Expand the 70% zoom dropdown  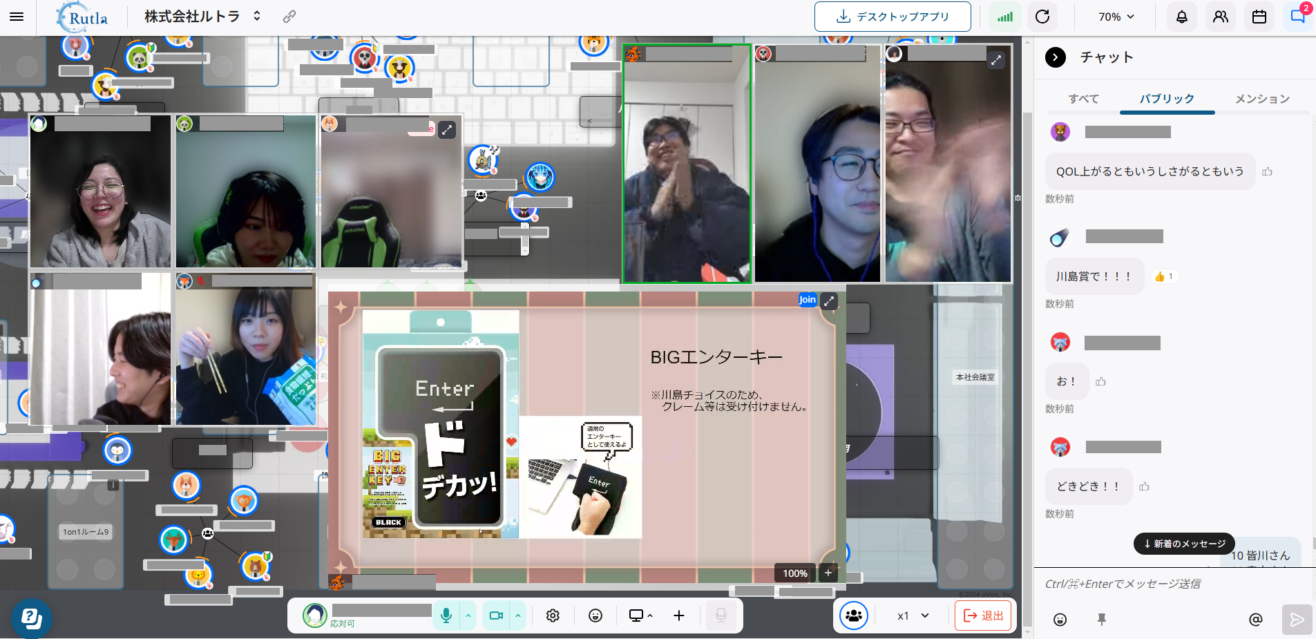point(1116,17)
